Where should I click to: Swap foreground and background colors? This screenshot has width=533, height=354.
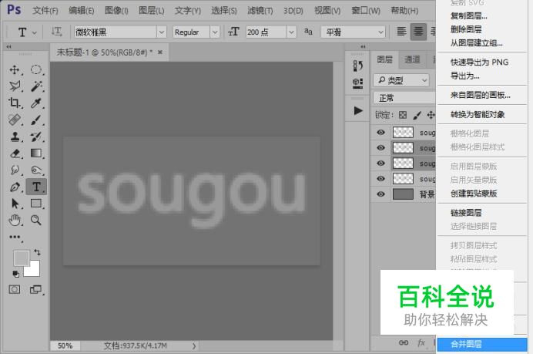click(37, 252)
